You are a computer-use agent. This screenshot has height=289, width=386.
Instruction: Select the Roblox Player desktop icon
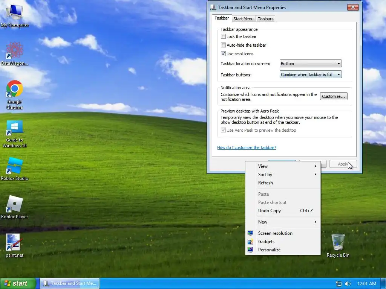[x=15, y=207]
